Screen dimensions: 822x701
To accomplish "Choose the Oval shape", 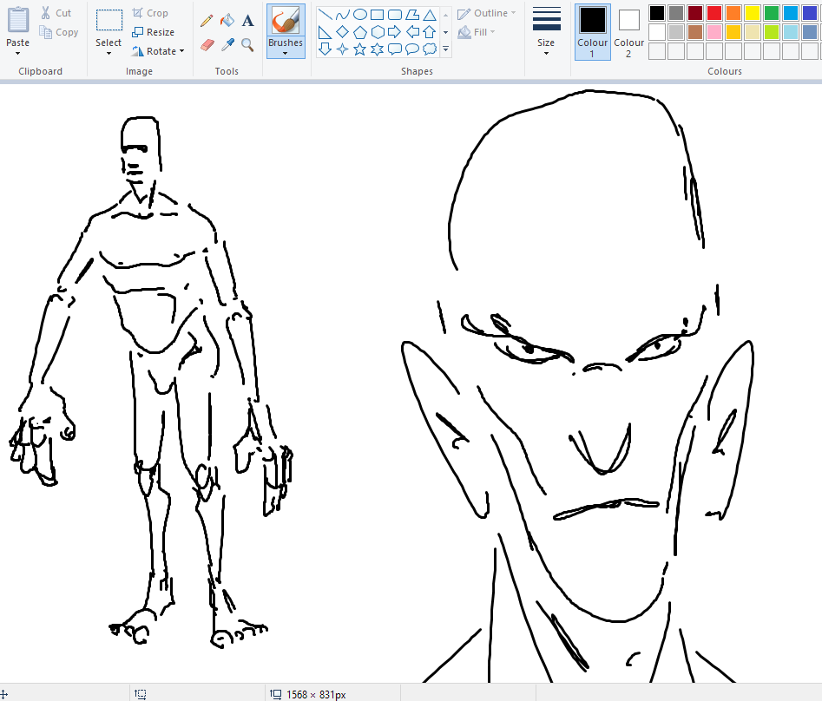I will (x=359, y=15).
